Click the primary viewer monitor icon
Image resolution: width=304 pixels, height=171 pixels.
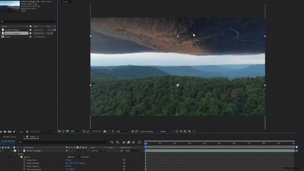63,131
